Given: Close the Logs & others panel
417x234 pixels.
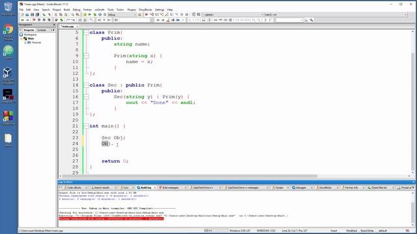Looking at the screenshot, I should coord(414,182).
